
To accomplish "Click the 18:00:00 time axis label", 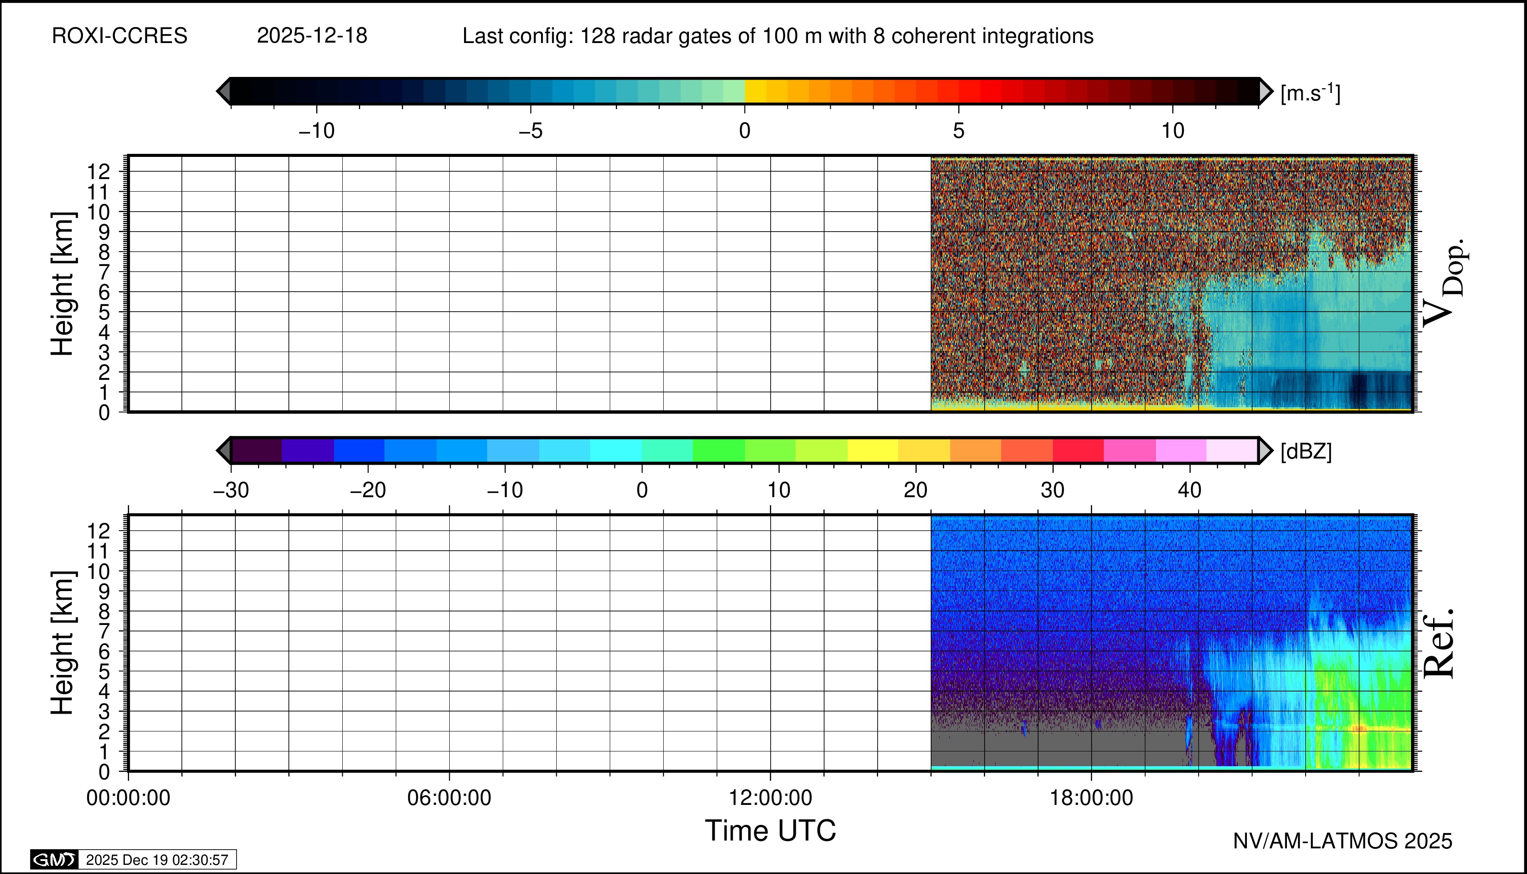I will (x=1091, y=798).
